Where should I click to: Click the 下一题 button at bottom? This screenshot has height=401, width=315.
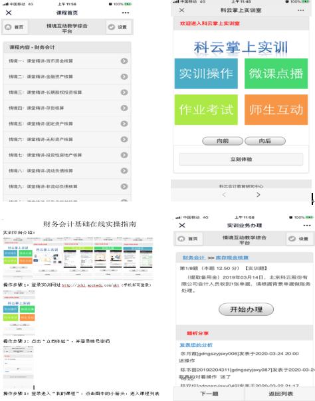[x=209, y=394]
